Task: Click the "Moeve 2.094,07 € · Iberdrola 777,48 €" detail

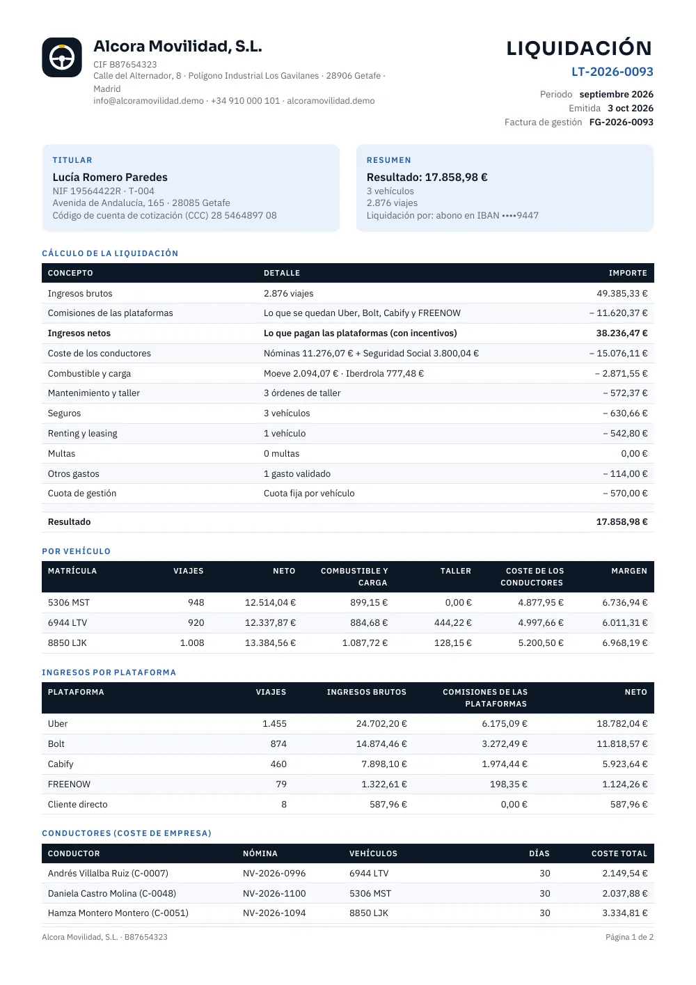Action: tap(344, 374)
